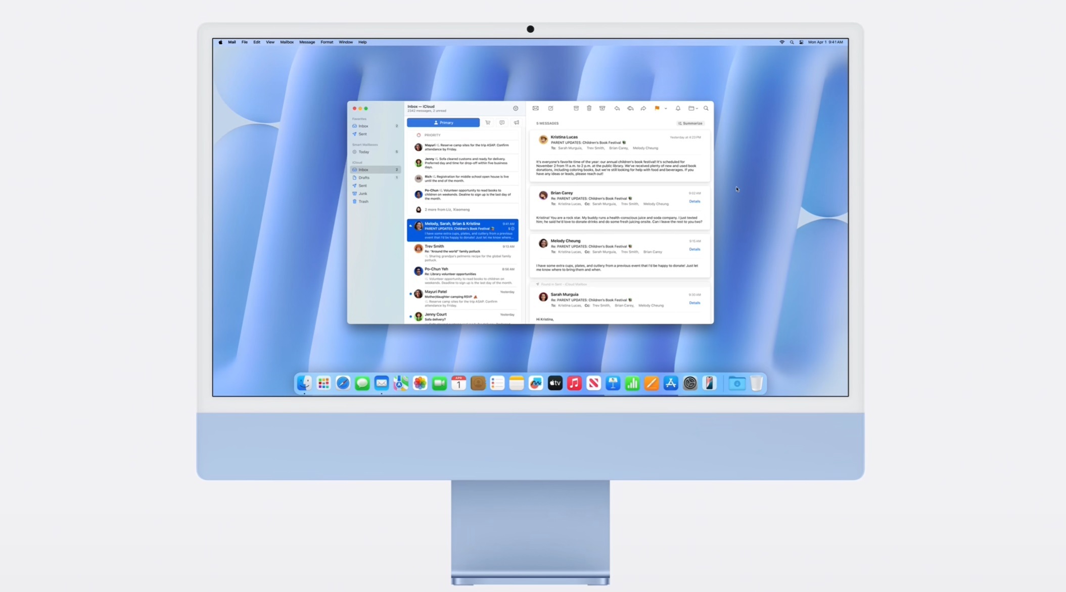Open the message list options menu
This screenshot has height=592, width=1066.
(x=516, y=108)
